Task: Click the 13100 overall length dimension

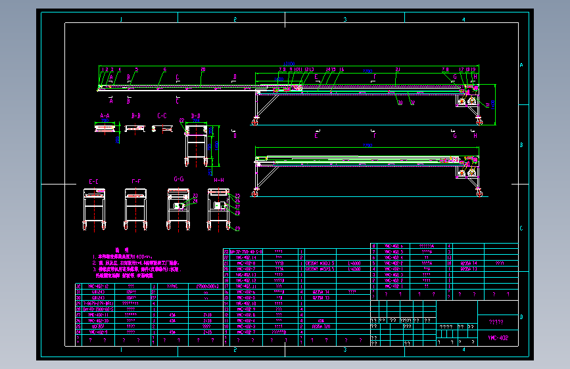Action: [x=289, y=64]
